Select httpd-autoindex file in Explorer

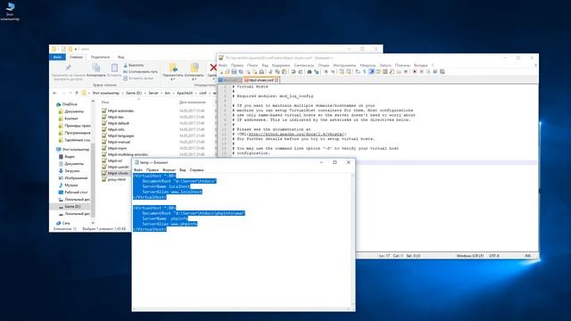coord(118,111)
